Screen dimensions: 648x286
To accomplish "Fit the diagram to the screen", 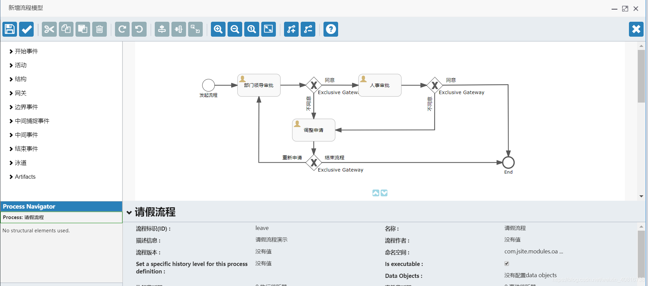I will coord(268,29).
